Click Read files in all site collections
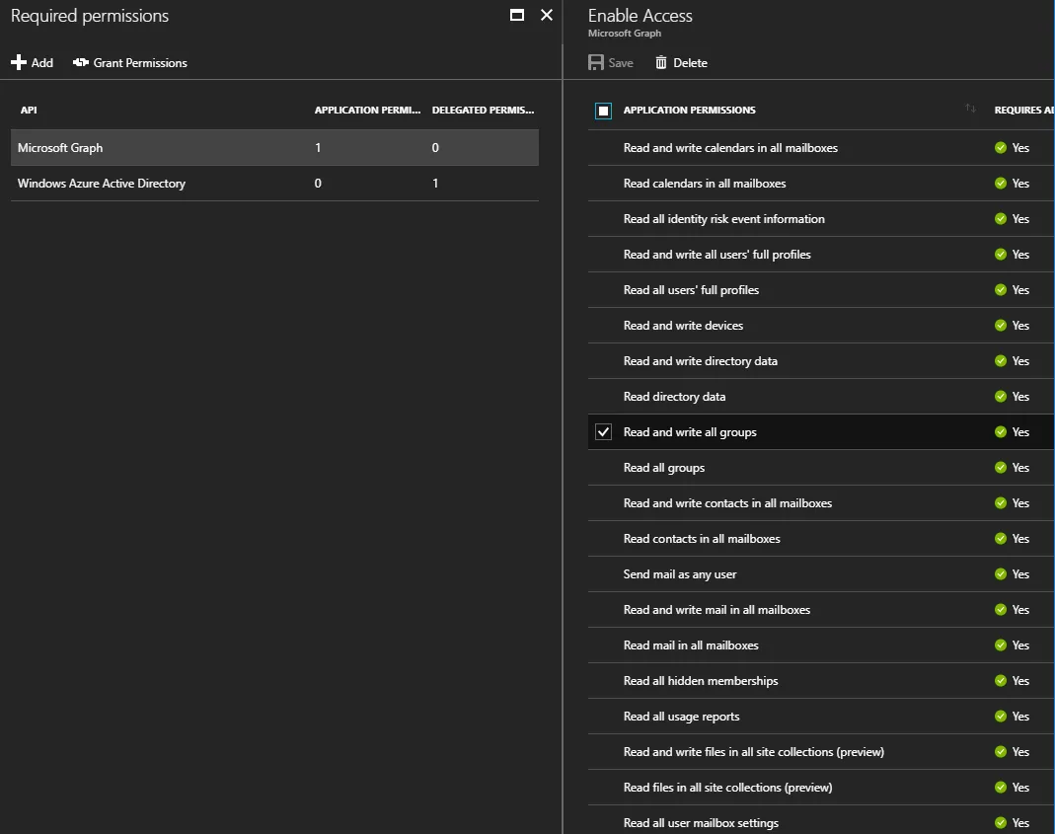The width and height of the screenshot is (1055, 834). pos(727,788)
